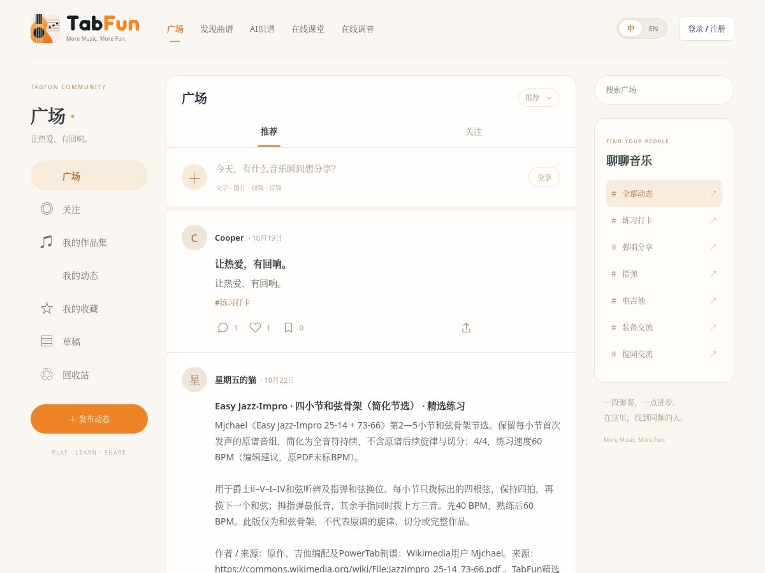765x573 pixels.
Task: Click the recycle icon for 回收站
Action: 47,374
